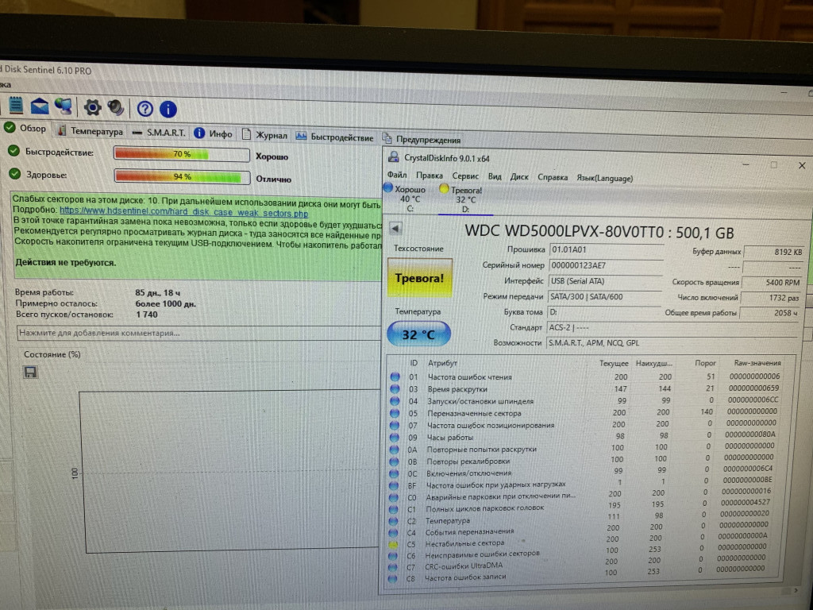813x610 pixels.
Task: Click the yellow Тревога! health status button
Action: pos(419,277)
